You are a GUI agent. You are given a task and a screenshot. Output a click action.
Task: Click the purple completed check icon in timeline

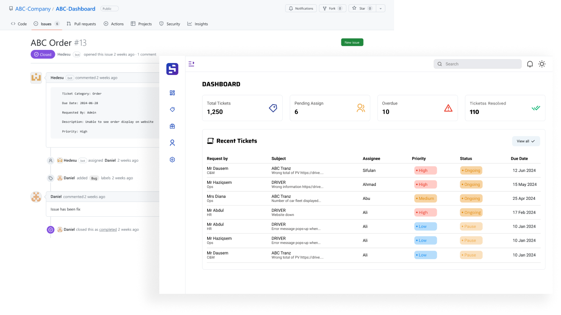click(50, 229)
